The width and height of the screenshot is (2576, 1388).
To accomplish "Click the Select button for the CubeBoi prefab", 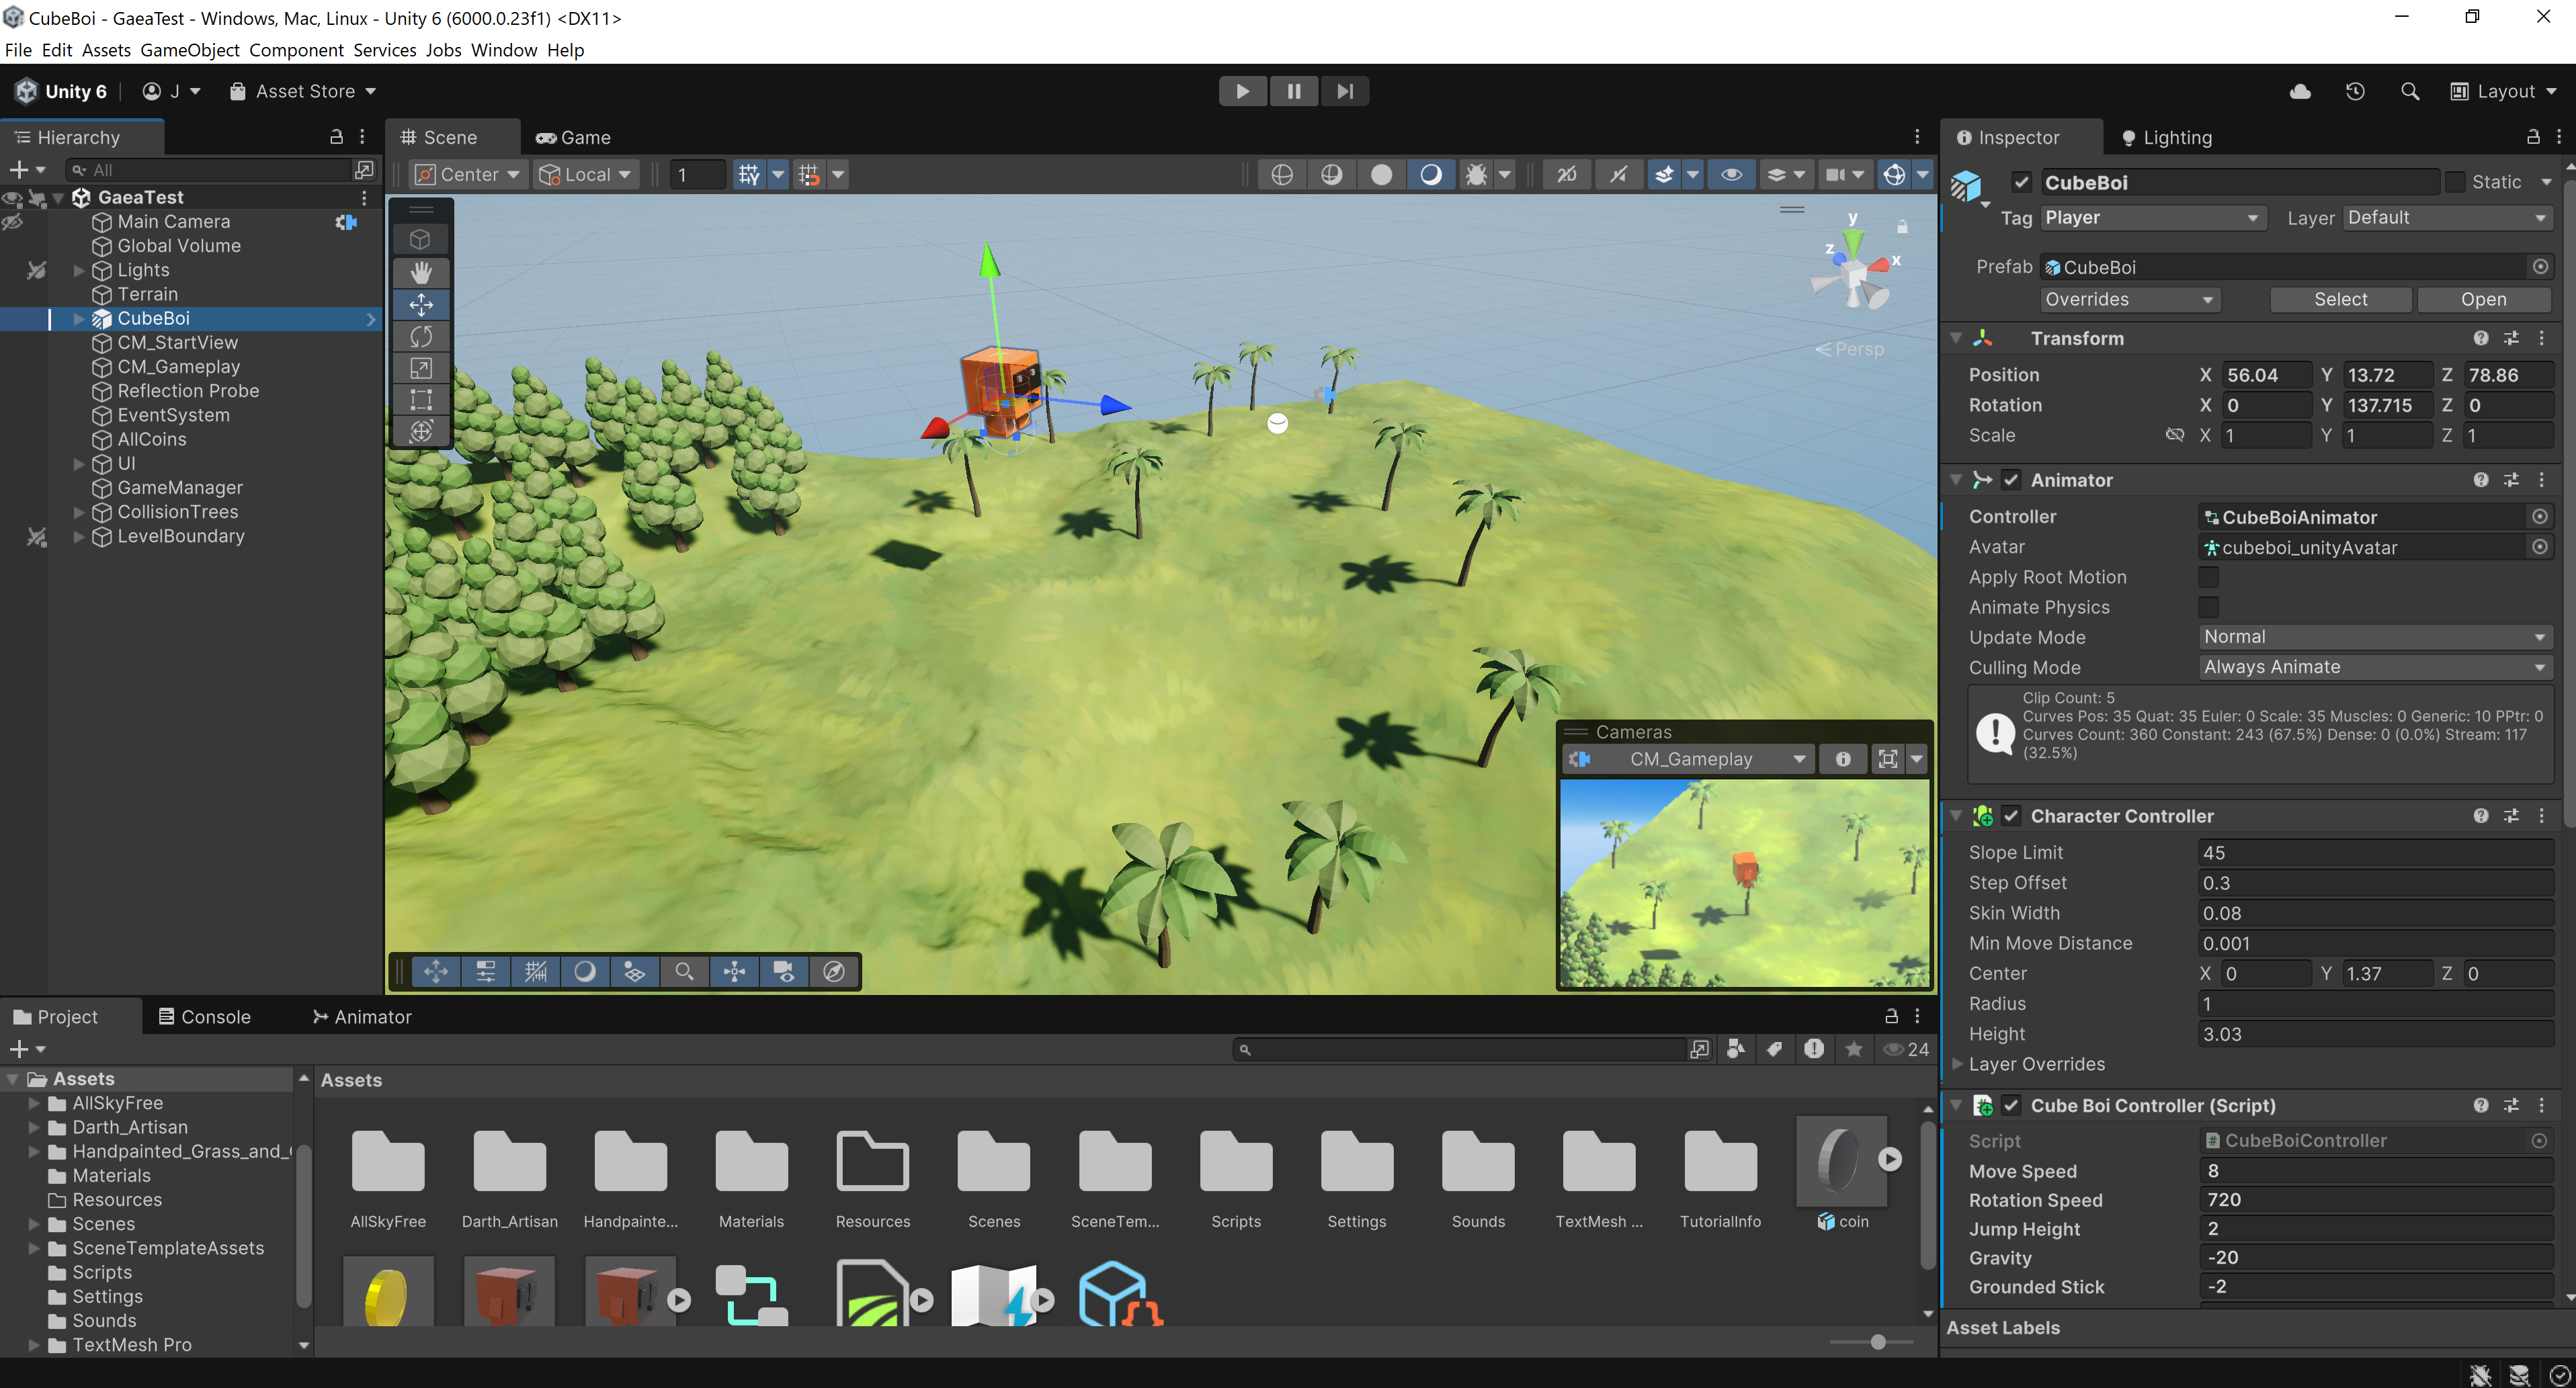I will (2340, 299).
